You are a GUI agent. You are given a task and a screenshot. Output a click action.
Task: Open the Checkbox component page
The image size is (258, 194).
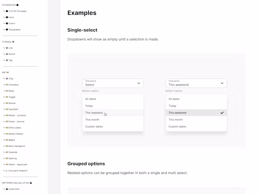pyautogui.click(x=14, y=85)
